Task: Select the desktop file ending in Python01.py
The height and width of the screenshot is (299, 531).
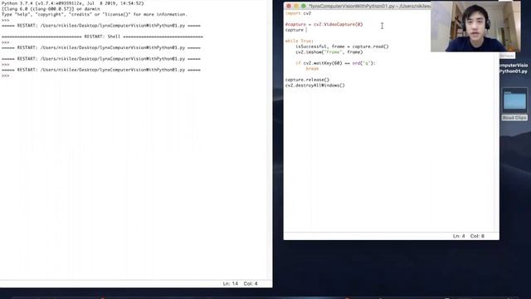Action: (514, 68)
